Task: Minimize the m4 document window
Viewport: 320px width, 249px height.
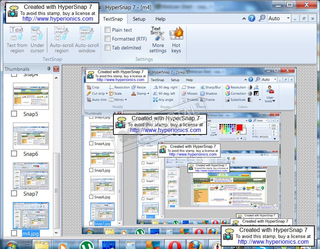Action: pyautogui.click(x=295, y=19)
